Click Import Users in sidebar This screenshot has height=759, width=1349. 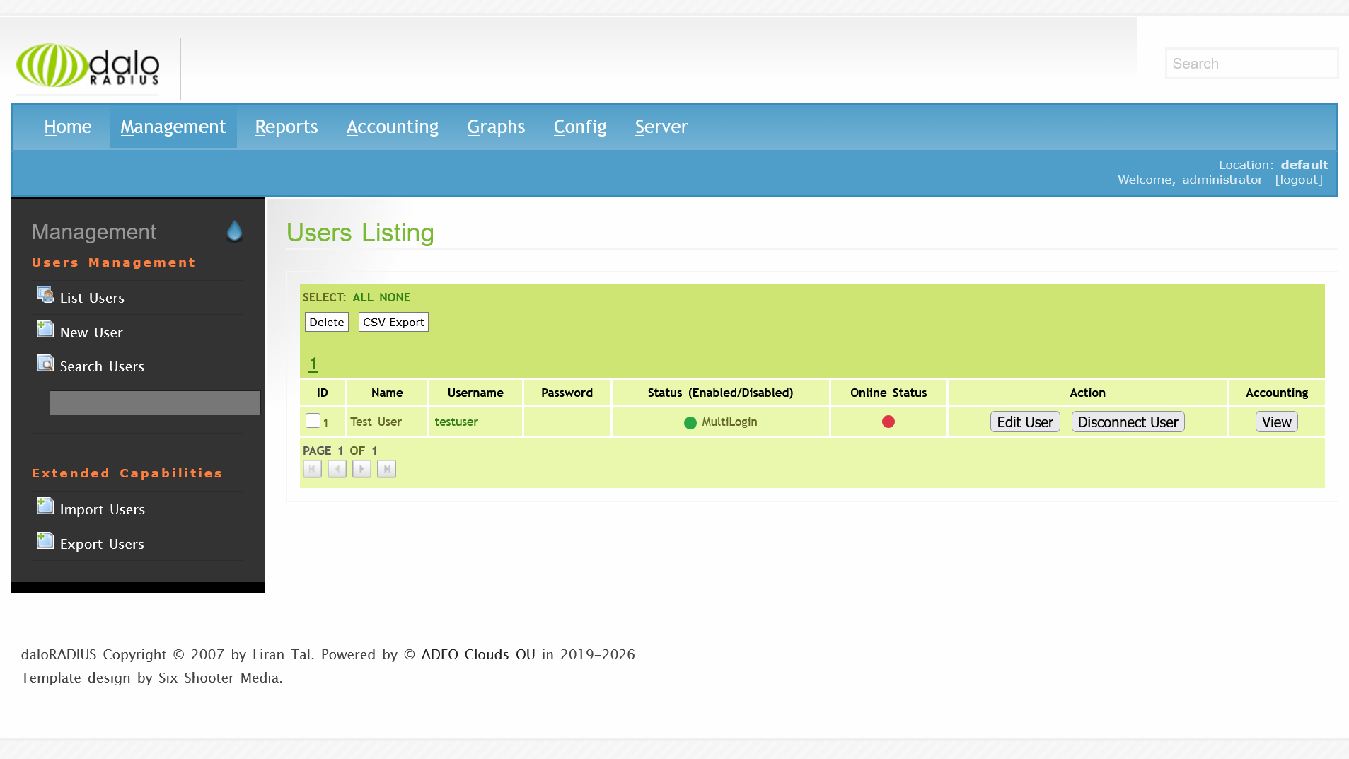[103, 509]
